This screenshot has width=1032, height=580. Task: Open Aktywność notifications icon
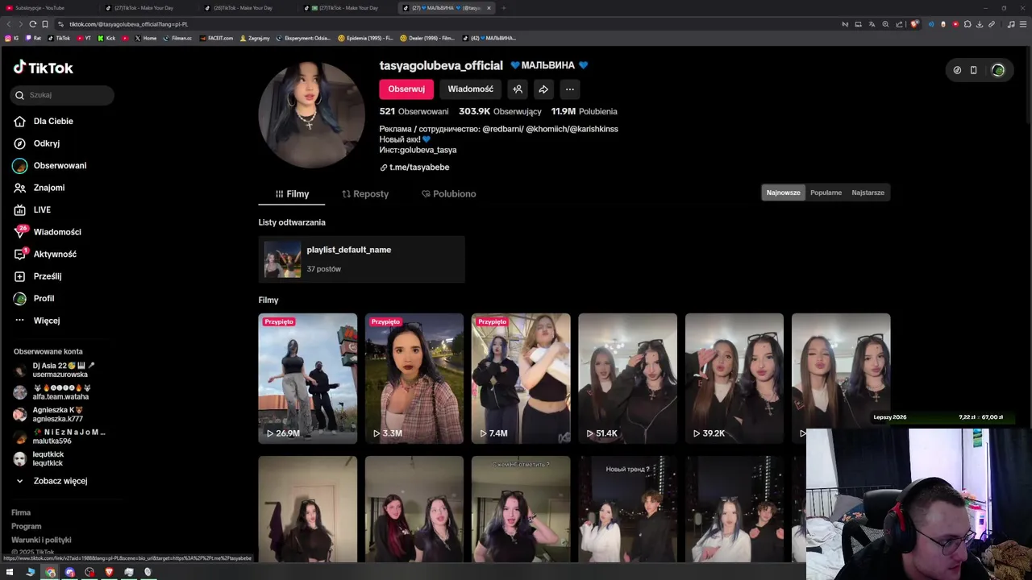(x=19, y=254)
